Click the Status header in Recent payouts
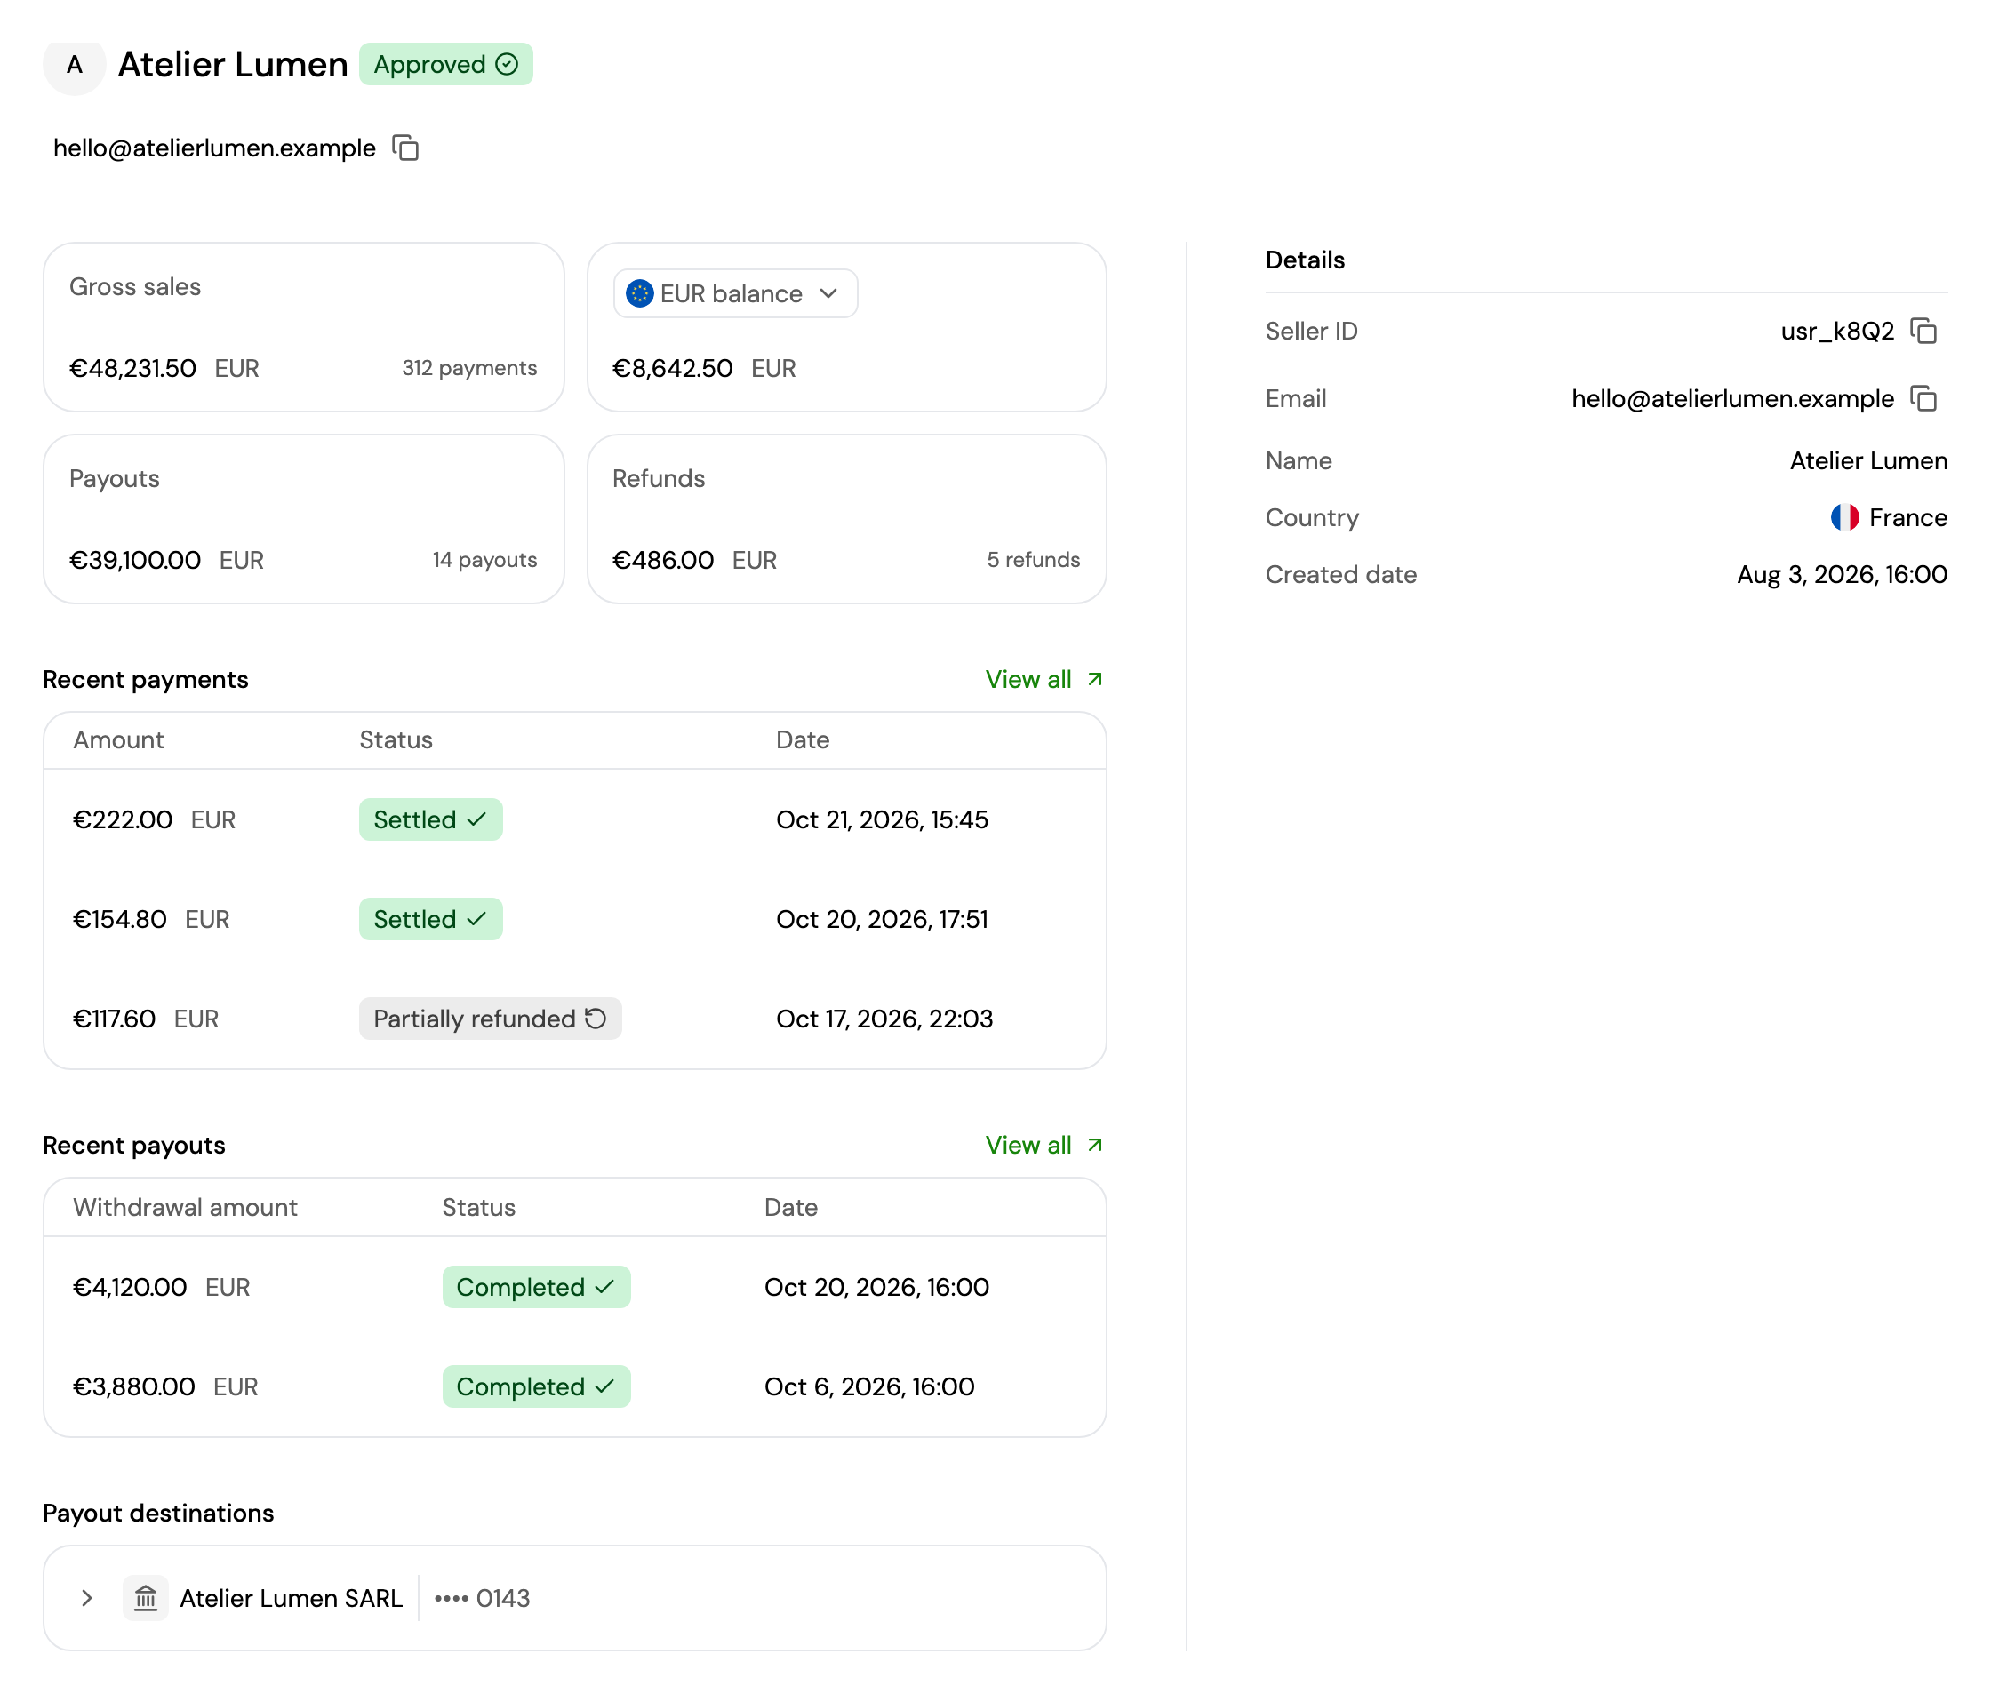 (x=478, y=1207)
